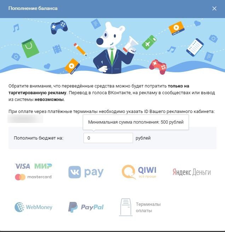Viewport: 225px width, 232px height.
Task: Select QIWI wallet payment option
Action: point(139,172)
